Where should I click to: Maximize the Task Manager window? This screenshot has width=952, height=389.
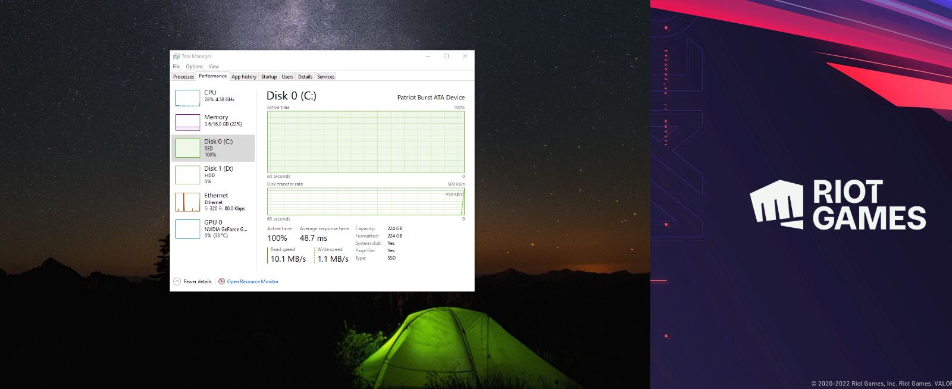coord(447,56)
